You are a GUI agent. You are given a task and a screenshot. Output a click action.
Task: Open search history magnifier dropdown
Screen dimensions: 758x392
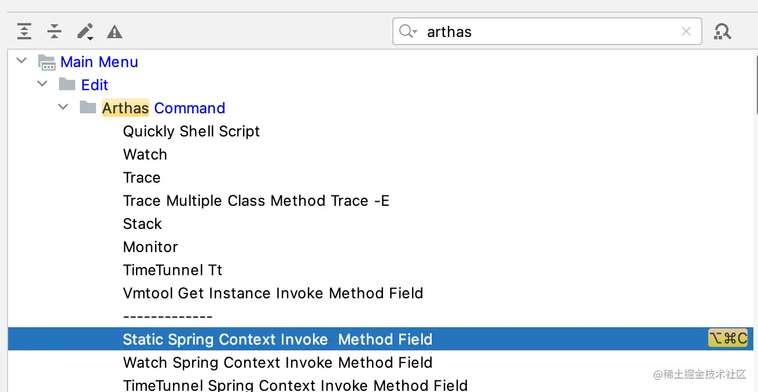409,31
